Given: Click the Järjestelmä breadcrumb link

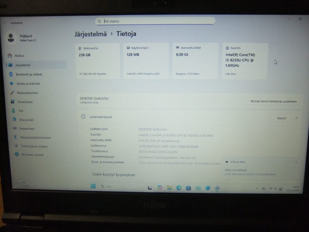Looking at the screenshot, I should pos(90,34).
